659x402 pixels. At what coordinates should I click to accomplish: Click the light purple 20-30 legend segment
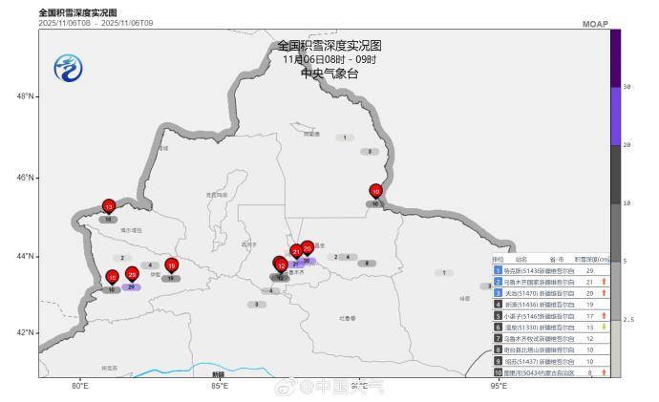pos(615,115)
